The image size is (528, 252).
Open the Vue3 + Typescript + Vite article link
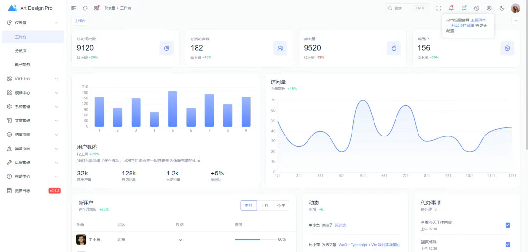click(369, 245)
